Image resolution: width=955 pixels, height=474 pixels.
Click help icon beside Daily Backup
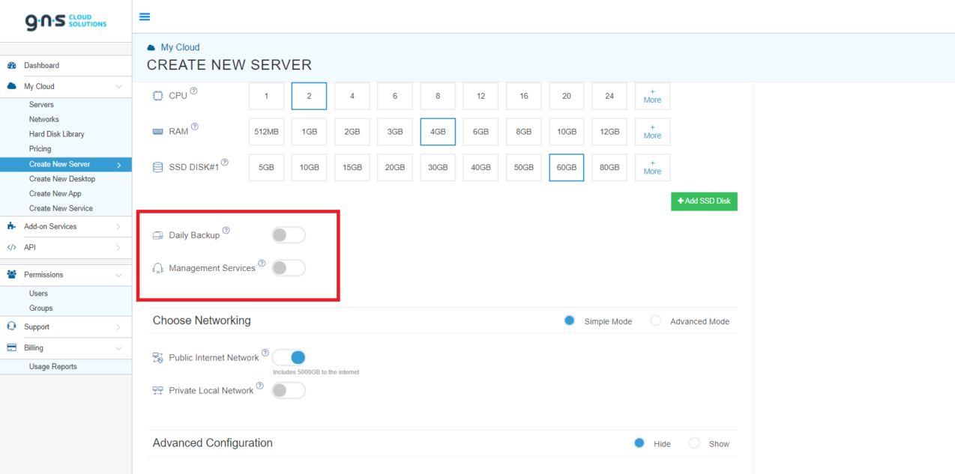(x=226, y=231)
